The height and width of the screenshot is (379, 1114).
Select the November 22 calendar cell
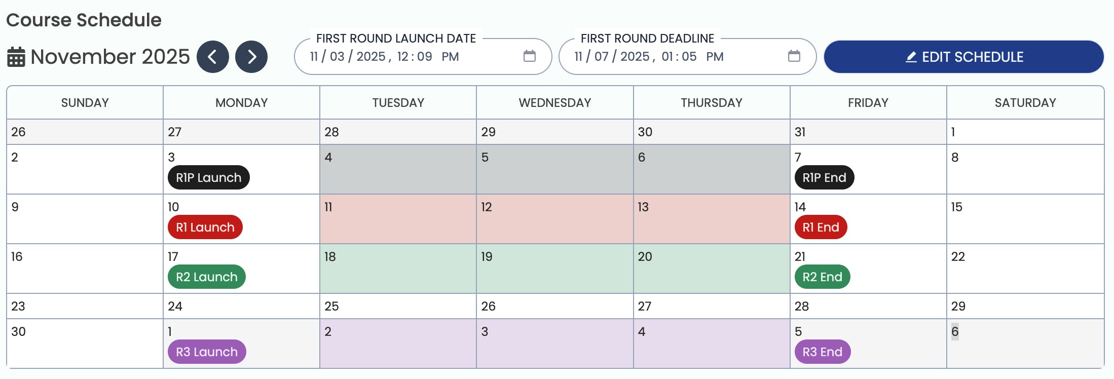click(x=1025, y=269)
